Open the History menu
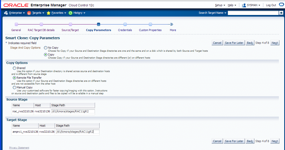 79,13
